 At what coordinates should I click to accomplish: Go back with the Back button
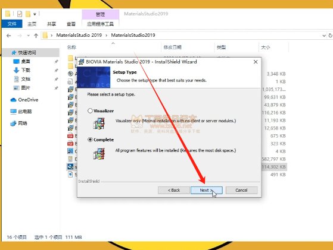click(174, 190)
